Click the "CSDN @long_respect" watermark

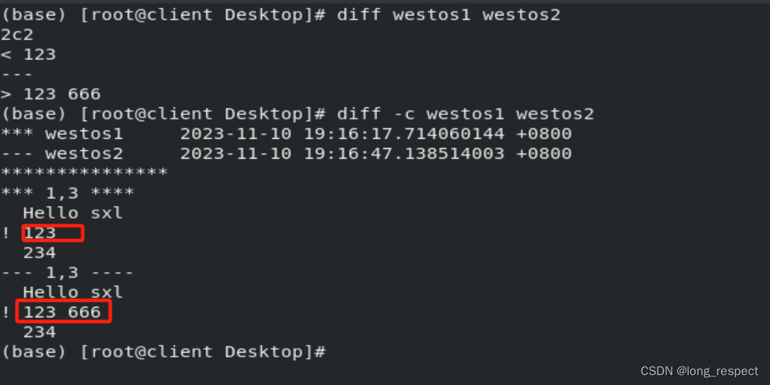699,371
